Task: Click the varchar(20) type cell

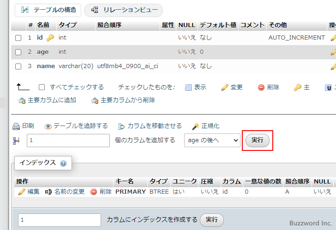Action: (x=76, y=66)
